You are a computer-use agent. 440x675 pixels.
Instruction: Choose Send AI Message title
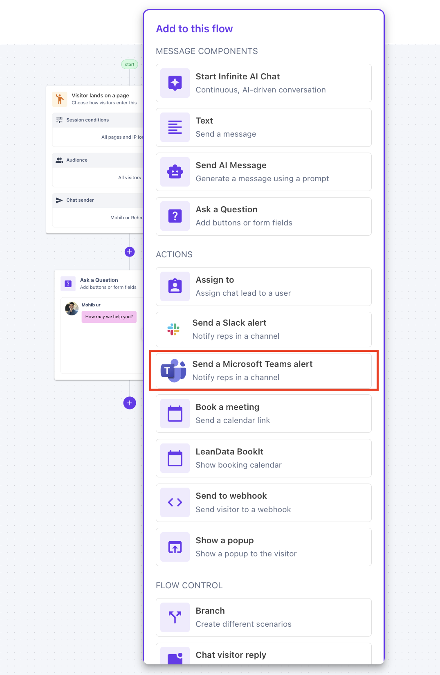pos(231,165)
